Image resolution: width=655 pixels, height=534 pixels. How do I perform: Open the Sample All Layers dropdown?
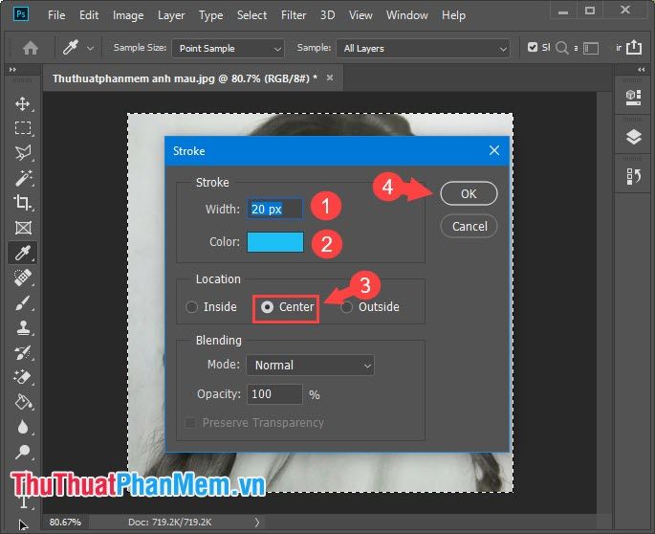(x=423, y=49)
